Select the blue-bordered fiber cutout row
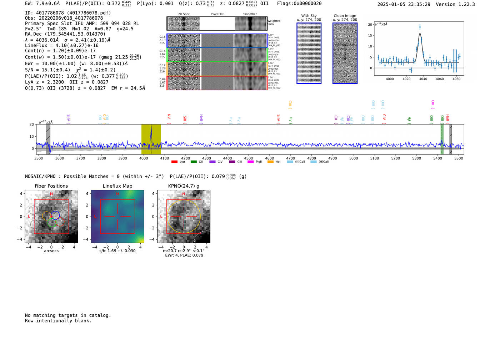The width and height of the screenshot is (500, 340). coord(217,41)
